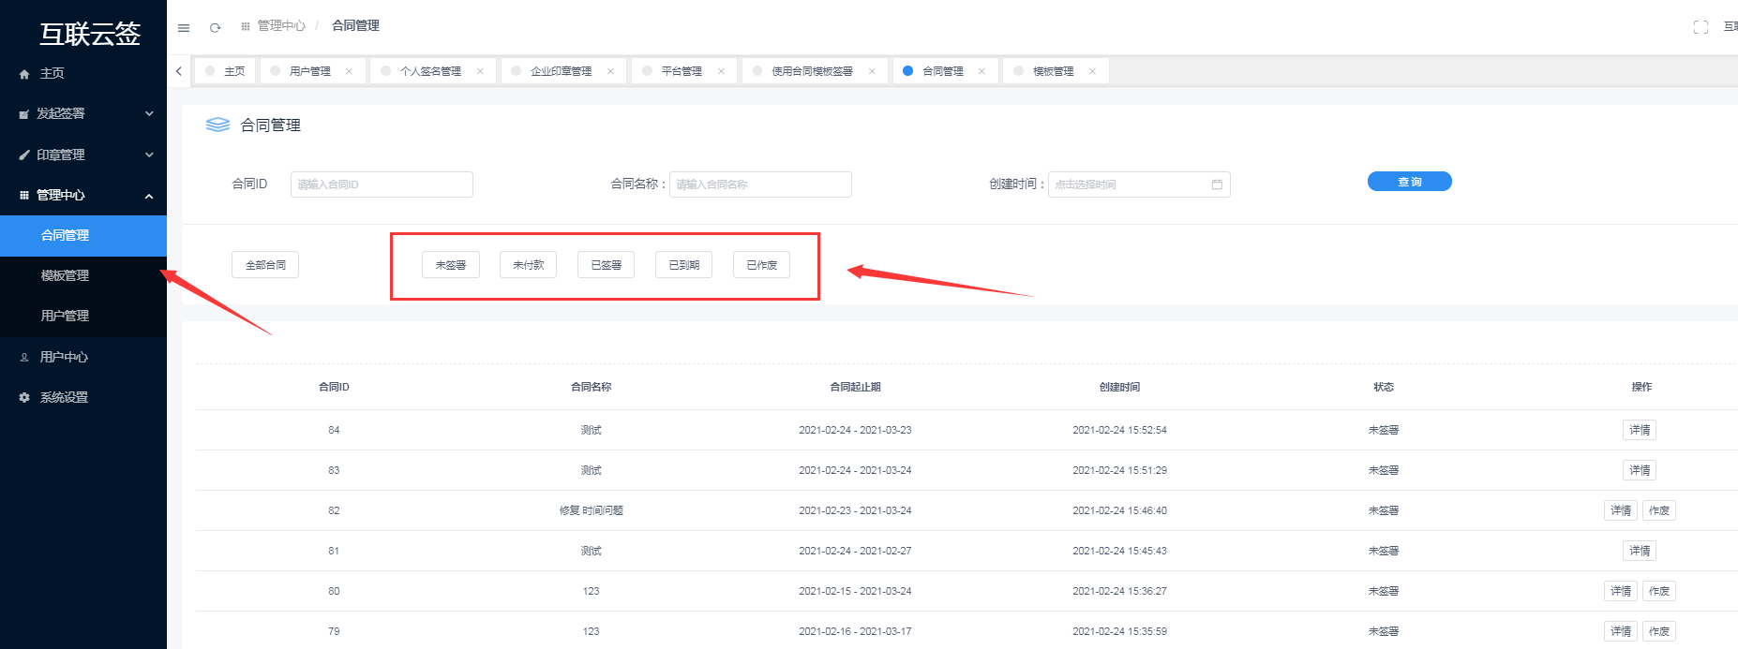The image size is (1738, 649).
Task: Open 详情 for contract 82
Action: [x=1621, y=510]
